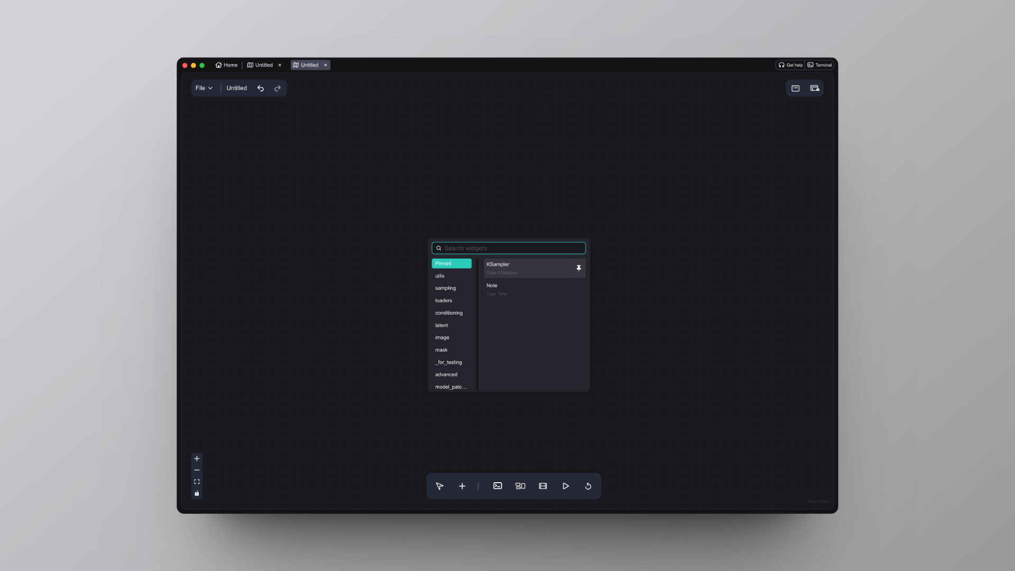Screen dimensions: 1015x571
Task: Open the terminal icon in bottom toolbar
Action: coord(497,486)
